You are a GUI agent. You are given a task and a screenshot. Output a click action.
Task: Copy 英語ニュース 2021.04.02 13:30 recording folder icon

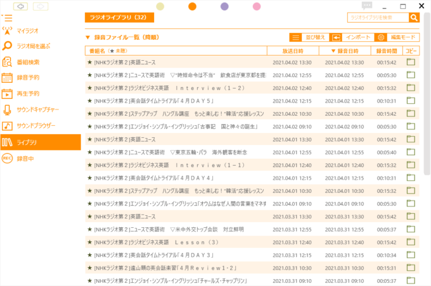(411, 62)
